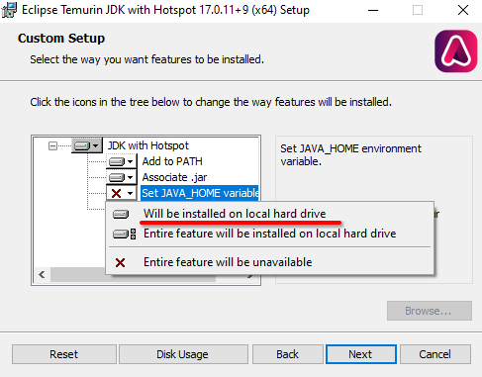Select the JDK with Hotspot tree item

pos(148,145)
